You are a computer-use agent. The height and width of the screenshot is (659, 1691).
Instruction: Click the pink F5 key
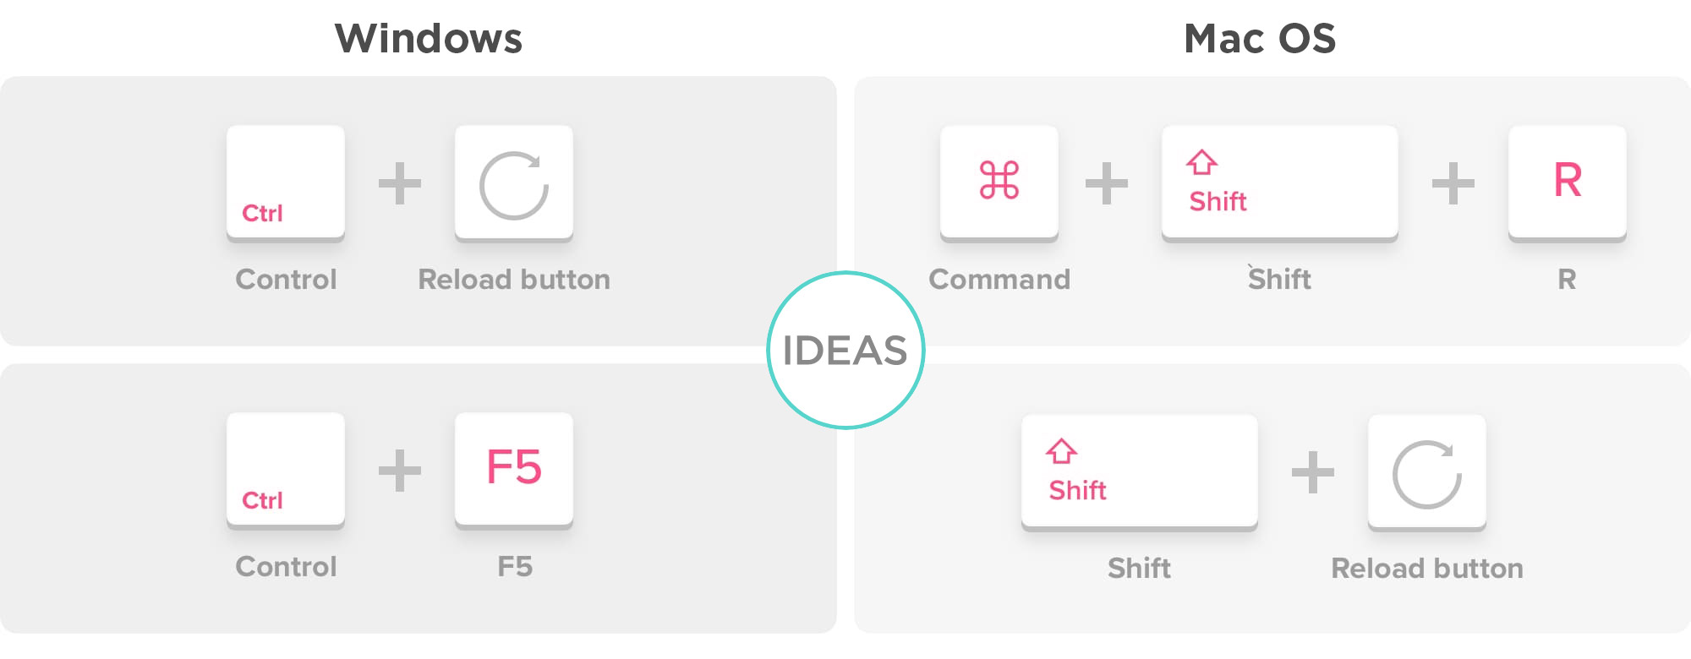pos(514,471)
